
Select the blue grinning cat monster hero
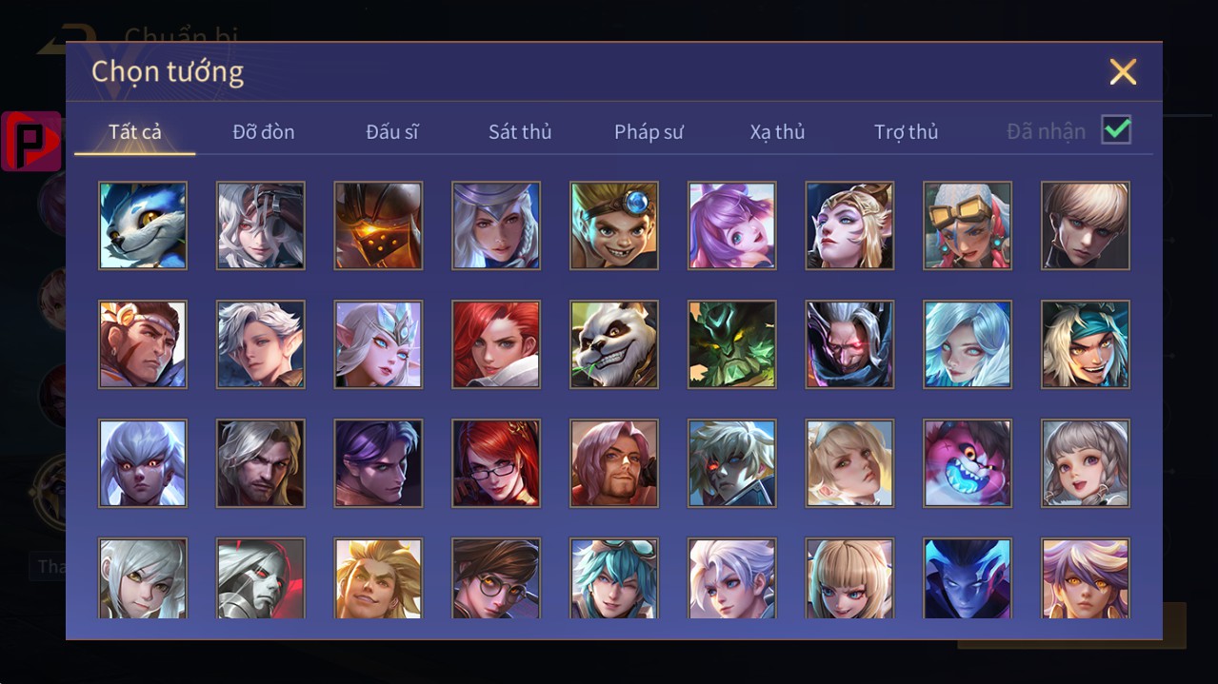tap(968, 463)
